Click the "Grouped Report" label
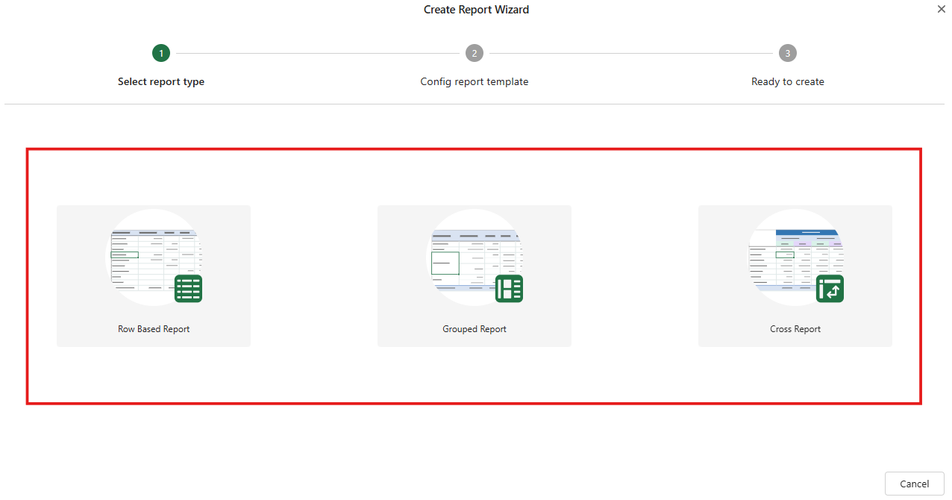Image resolution: width=952 pixels, height=500 pixels. coord(475,329)
